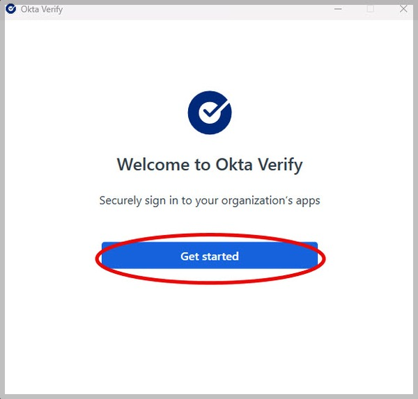
Task: Click the "Okta Verify" title bar text
Action: point(42,10)
